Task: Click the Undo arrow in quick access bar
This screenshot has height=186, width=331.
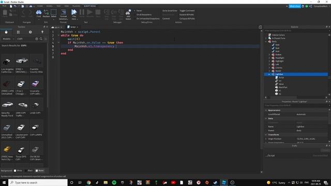Action: (15, 6)
